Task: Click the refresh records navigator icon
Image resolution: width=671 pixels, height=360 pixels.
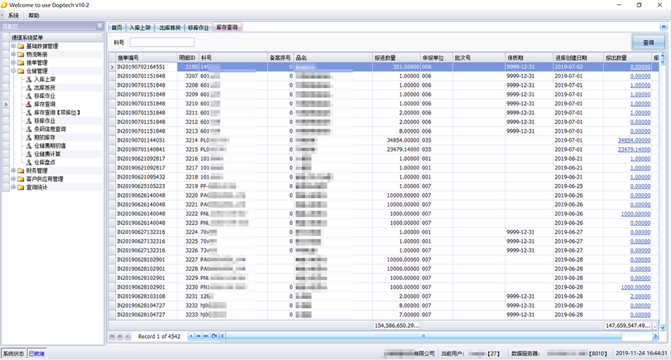Action: (214, 336)
